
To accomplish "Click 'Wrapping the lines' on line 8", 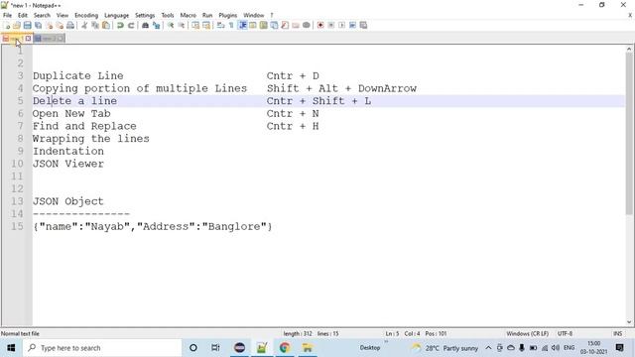I will point(90,139).
